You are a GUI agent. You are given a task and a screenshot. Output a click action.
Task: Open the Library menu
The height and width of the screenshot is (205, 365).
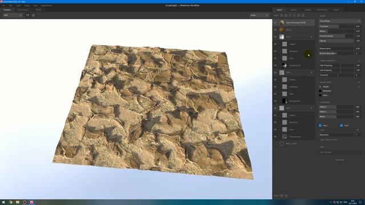tap(27, 5)
